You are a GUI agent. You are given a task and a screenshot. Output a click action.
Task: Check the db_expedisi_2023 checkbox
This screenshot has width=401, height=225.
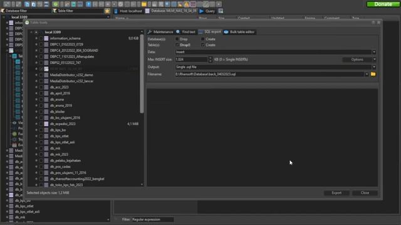(41, 124)
